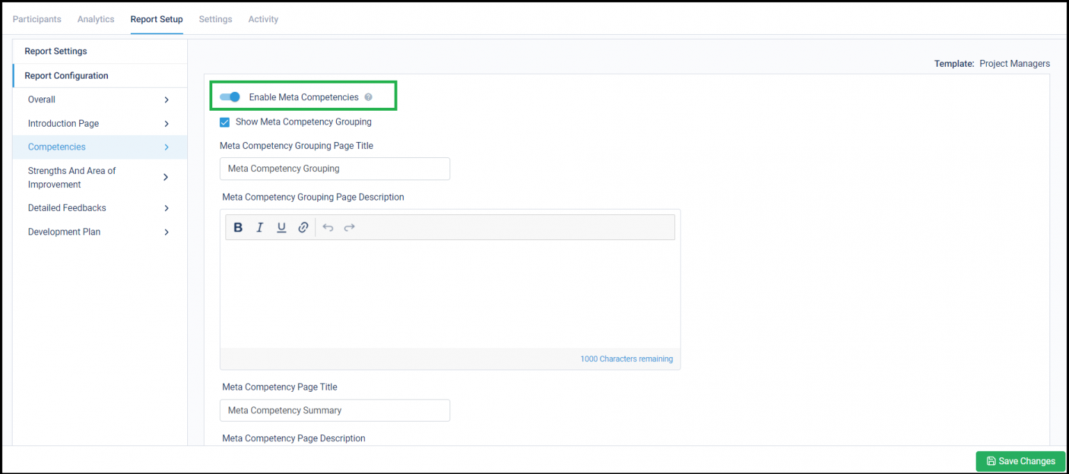The height and width of the screenshot is (474, 1069).
Task: Open the Analytics tab
Action: tap(95, 19)
